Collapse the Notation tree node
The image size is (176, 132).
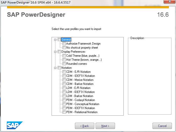(x=55, y=68)
